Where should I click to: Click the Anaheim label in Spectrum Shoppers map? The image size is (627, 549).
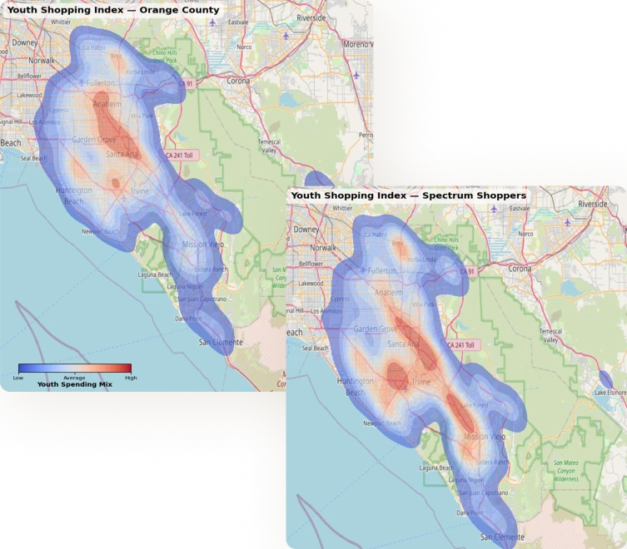coord(389,293)
